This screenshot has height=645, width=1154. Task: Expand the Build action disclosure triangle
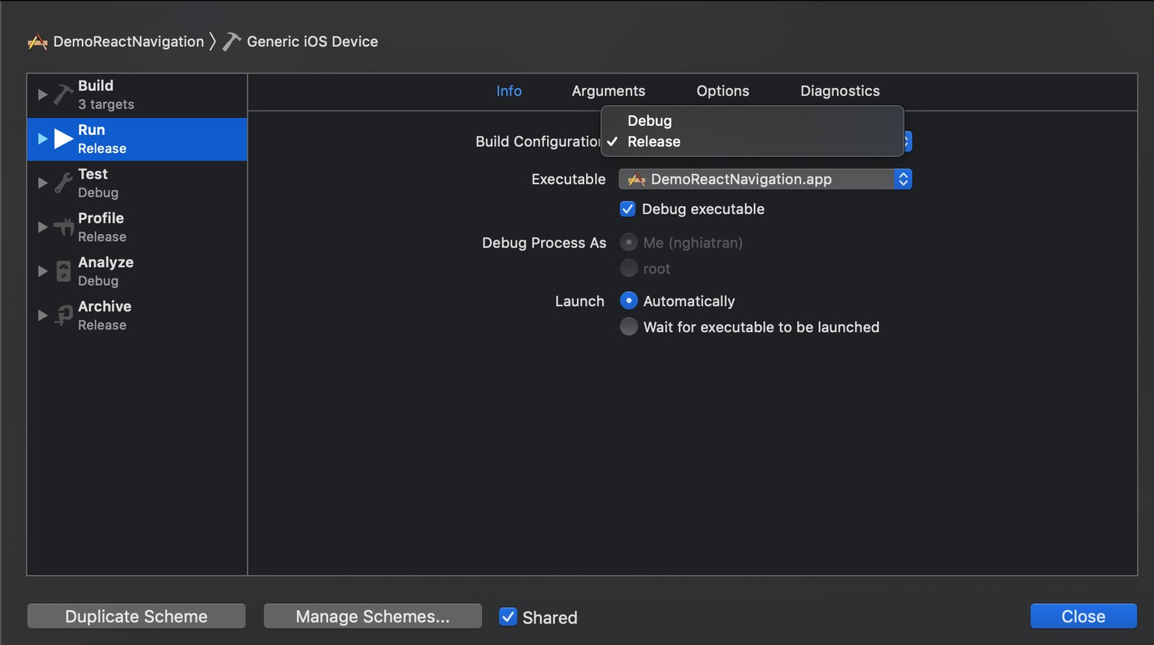[x=43, y=94]
